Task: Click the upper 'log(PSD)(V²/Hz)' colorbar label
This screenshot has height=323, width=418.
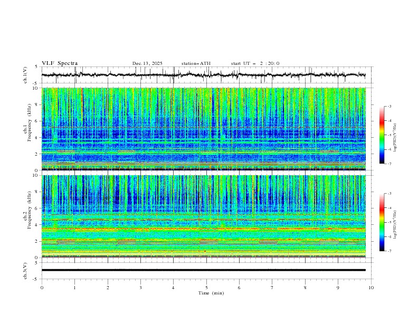Action: tap(395, 137)
